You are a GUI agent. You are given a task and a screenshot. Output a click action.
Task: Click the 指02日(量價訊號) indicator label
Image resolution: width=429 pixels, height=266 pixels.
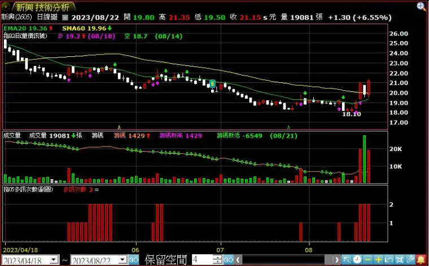tap(25, 36)
